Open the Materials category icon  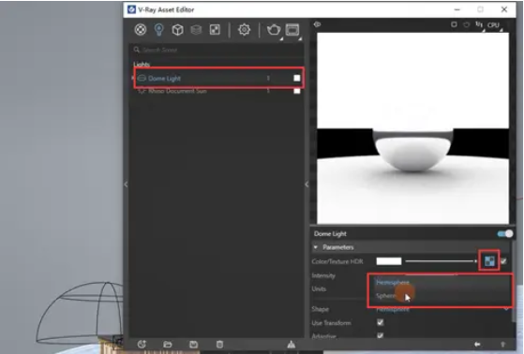point(141,30)
